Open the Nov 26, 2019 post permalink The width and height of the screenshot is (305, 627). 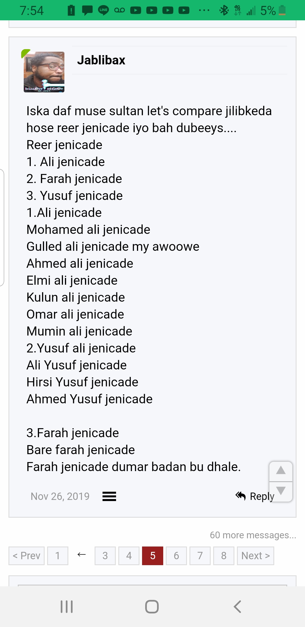point(60,496)
